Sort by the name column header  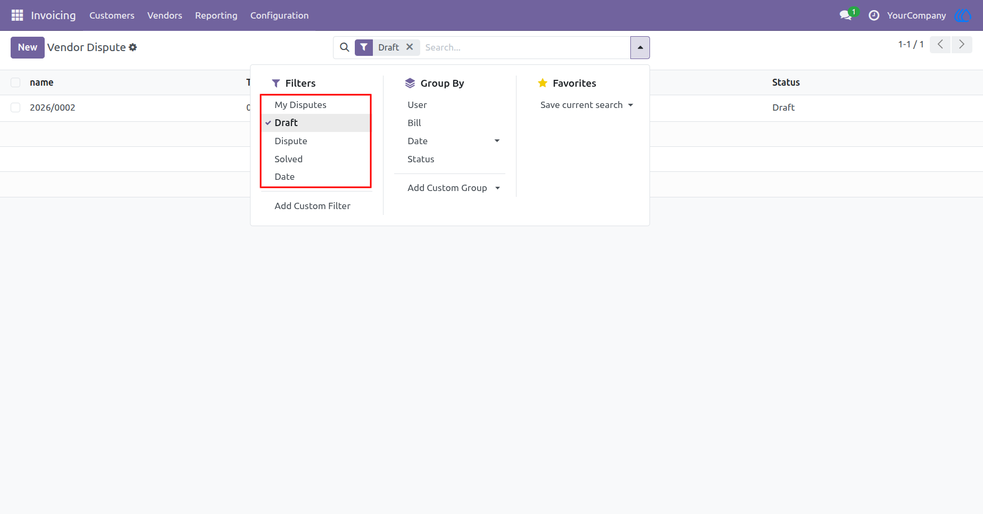pos(41,82)
